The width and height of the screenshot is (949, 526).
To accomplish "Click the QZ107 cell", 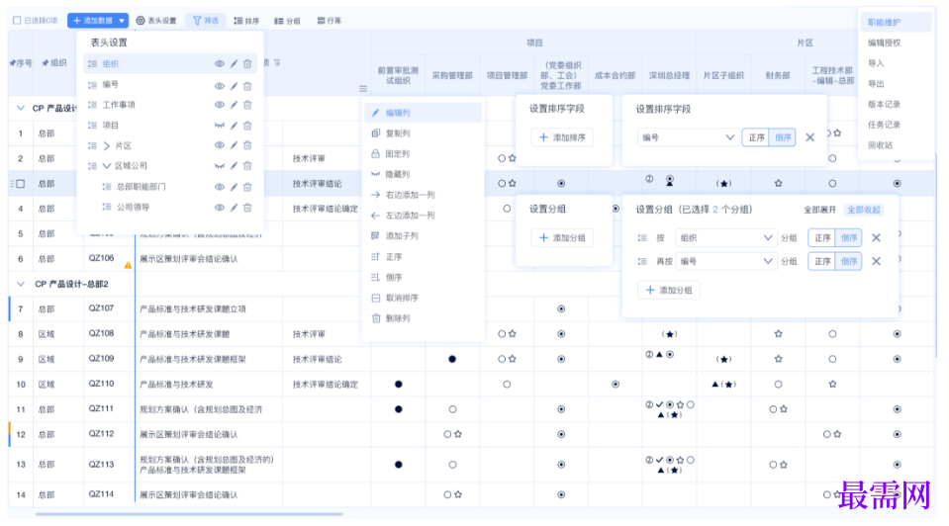I will pyautogui.click(x=109, y=308).
